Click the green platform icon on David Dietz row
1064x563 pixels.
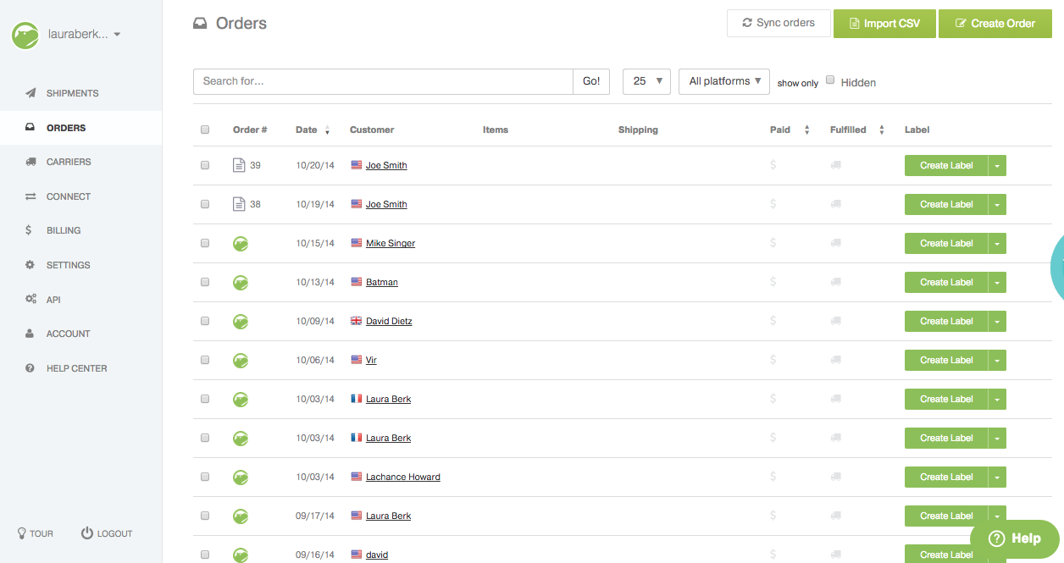(241, 322)
